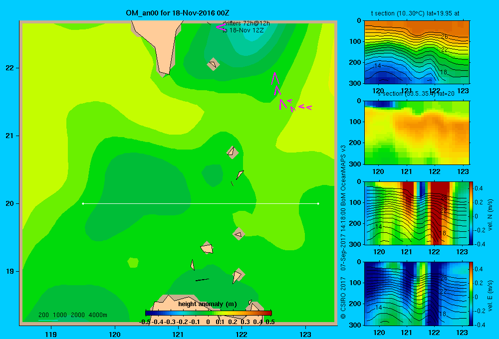Open the northward velocity section plot
This screenshot has width=499, height=339.
[x=417, y=213]
